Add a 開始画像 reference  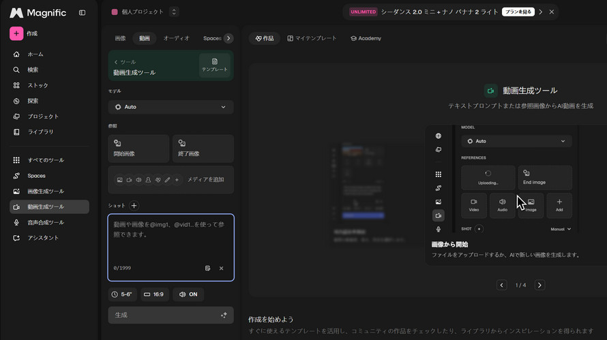(138, 149)
